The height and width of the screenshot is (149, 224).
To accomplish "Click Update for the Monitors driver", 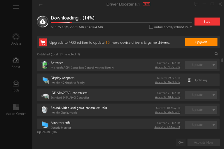I will pos(197,125).
